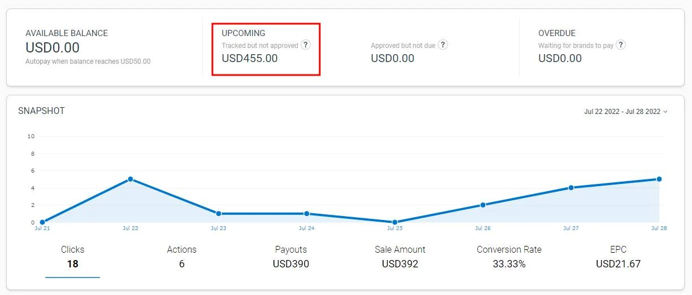Click the Jul 21 data point on chart

tap(42, 222)
